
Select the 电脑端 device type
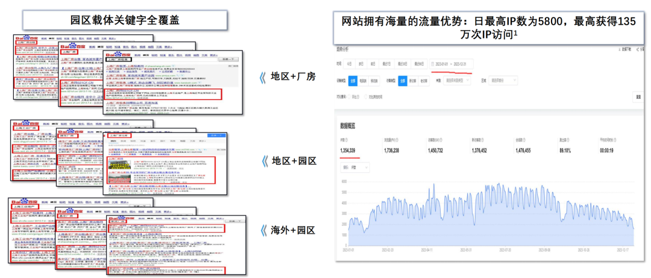coord(363,81)
